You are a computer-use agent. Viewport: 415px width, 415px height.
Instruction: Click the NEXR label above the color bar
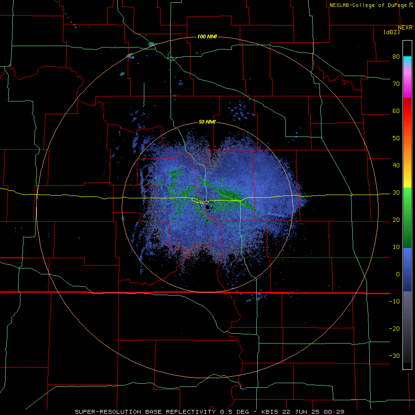(x=405, y=28)
